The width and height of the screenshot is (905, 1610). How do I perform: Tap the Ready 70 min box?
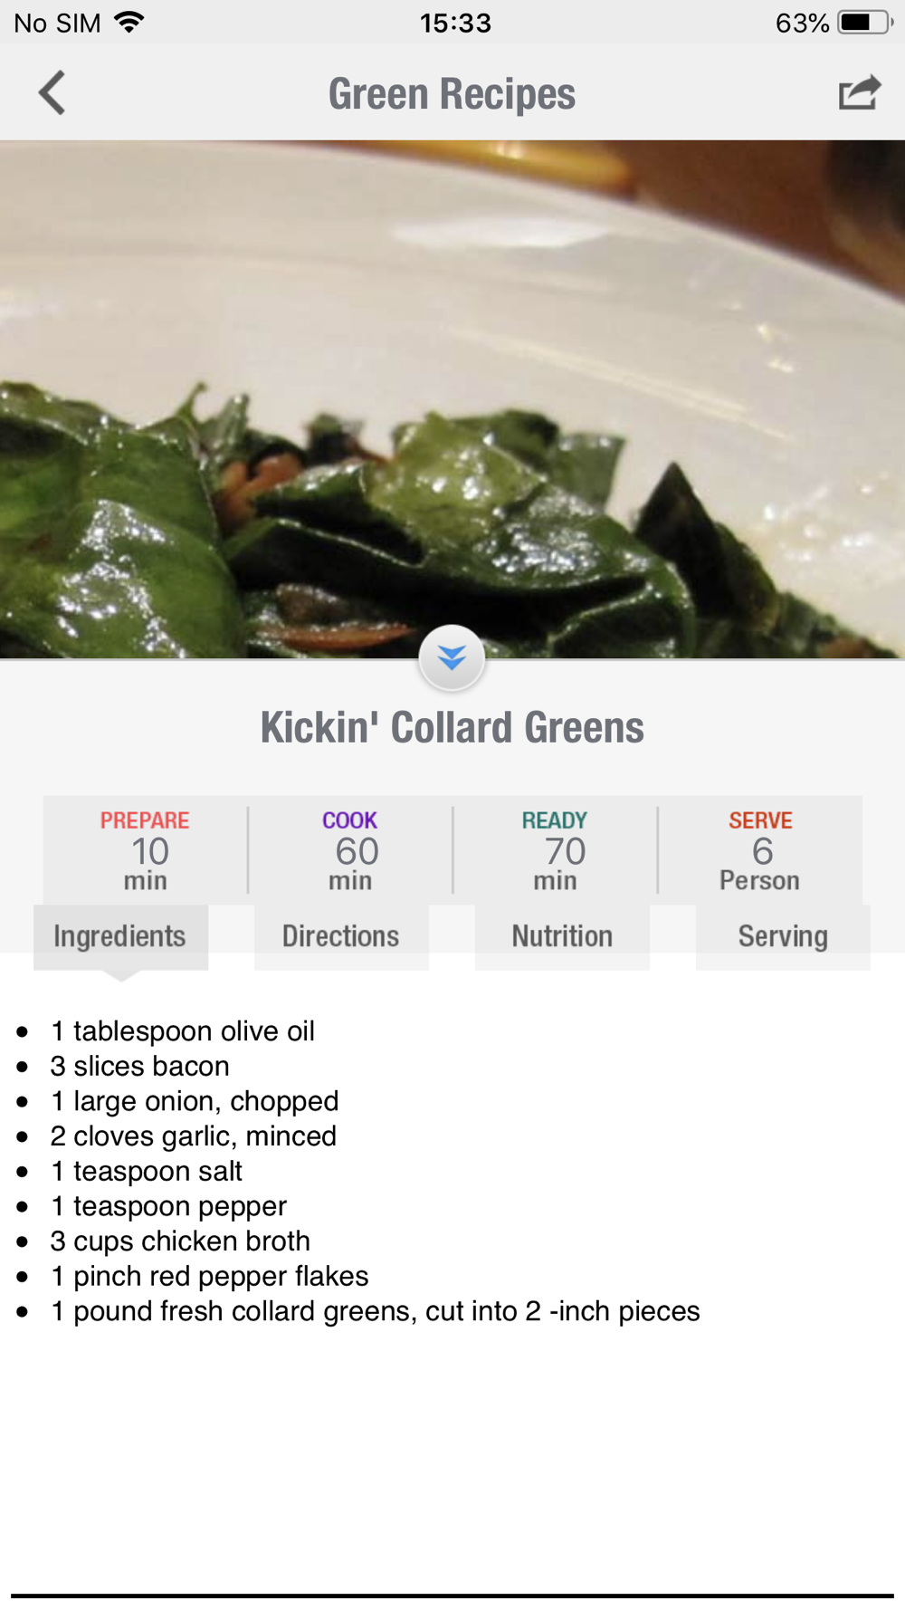coord(555,850)
